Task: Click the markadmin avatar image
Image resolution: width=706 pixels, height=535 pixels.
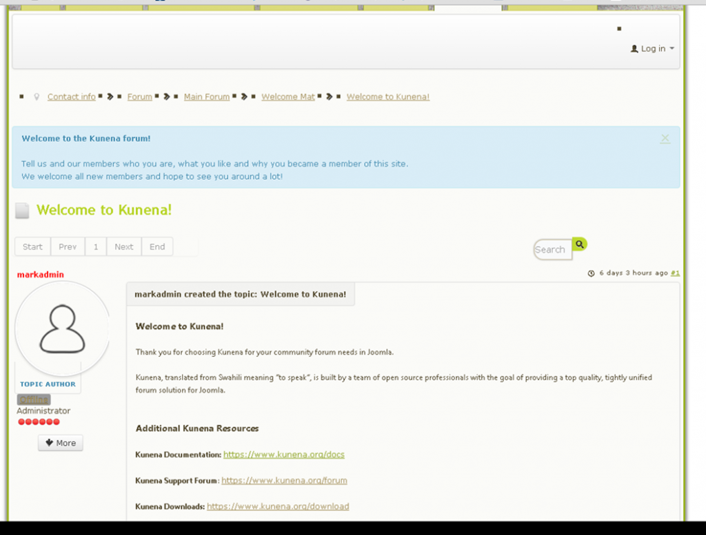Action: click(x=62, y=329)
